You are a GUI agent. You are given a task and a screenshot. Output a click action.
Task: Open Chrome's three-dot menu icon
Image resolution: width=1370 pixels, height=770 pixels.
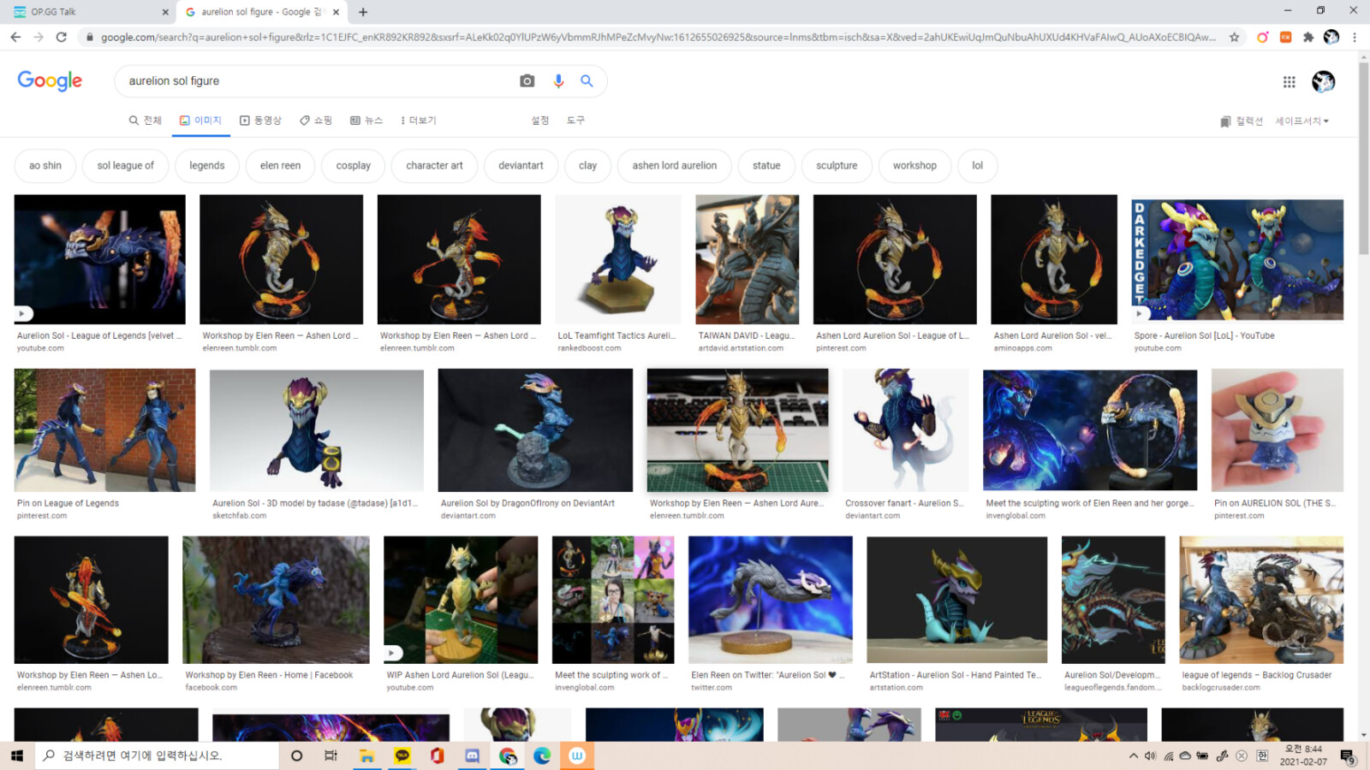(x=1354, y=38)
